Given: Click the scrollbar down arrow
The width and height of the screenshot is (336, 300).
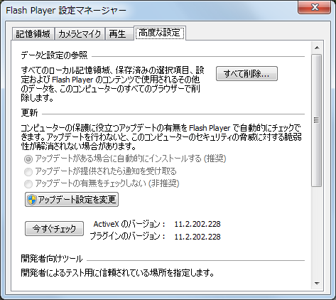Looking at the screenshot, I should click(317, 283).
